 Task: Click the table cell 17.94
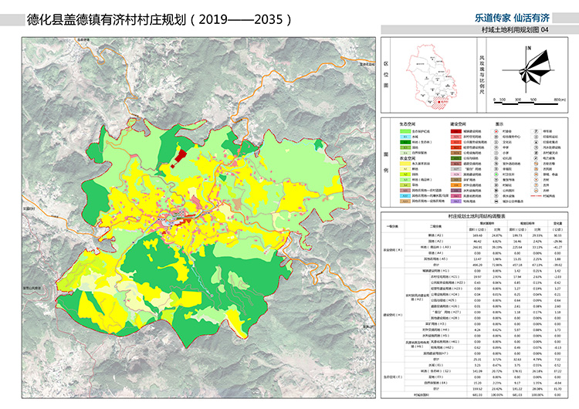coord(517,277)
